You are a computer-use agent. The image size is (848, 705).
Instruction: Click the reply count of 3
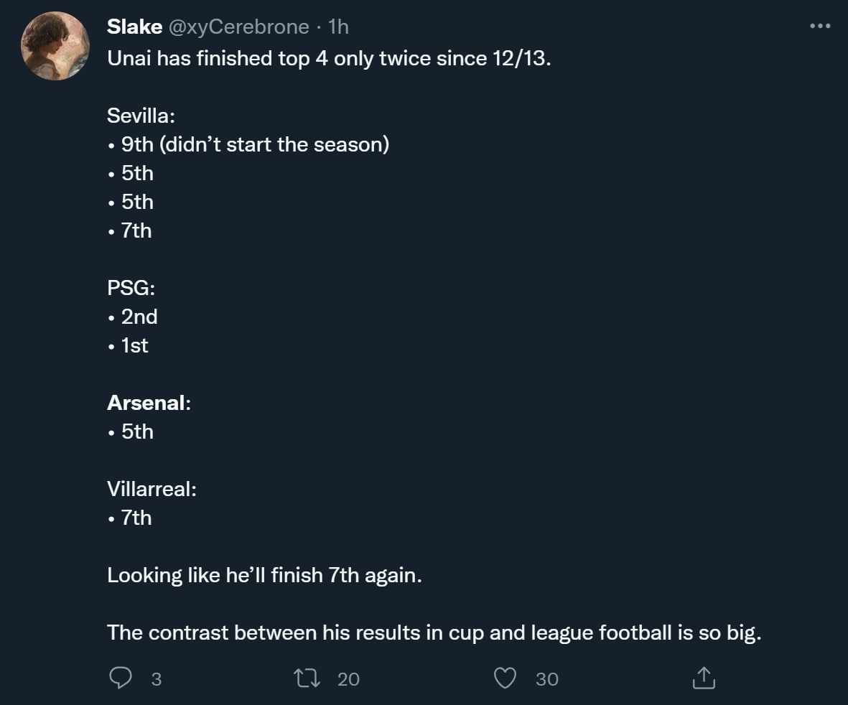(x=157, y=678)
